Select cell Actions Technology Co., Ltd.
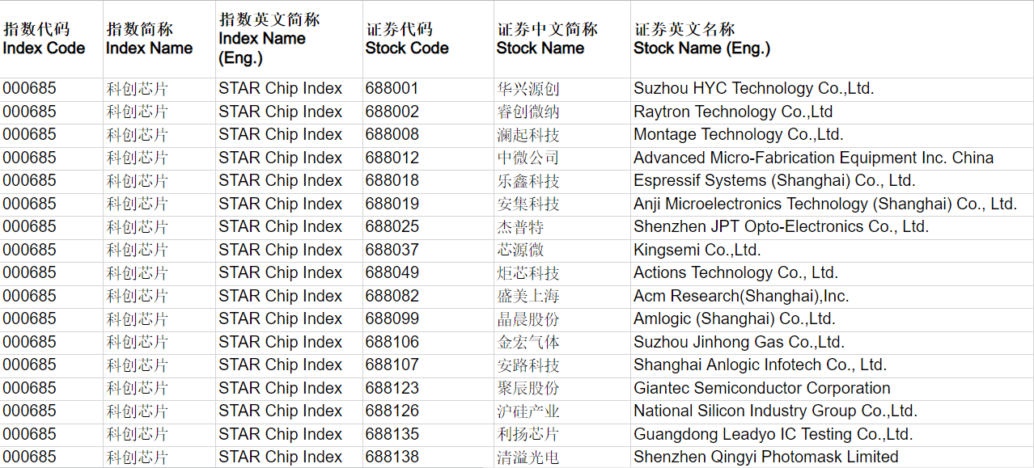Image resolution: width=1034 pixels, height=468 pixels. [x=833, y=272]
